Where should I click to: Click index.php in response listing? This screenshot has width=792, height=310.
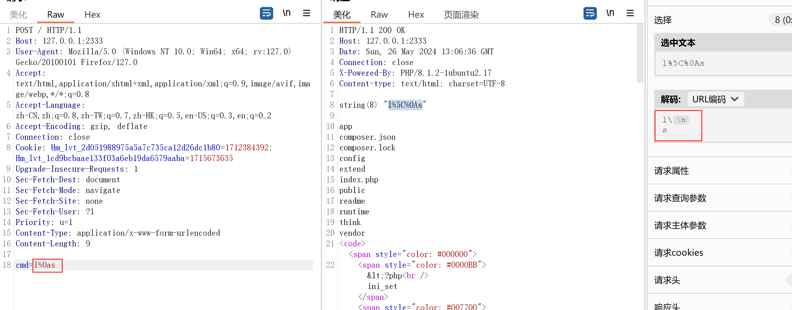[359, 180]
